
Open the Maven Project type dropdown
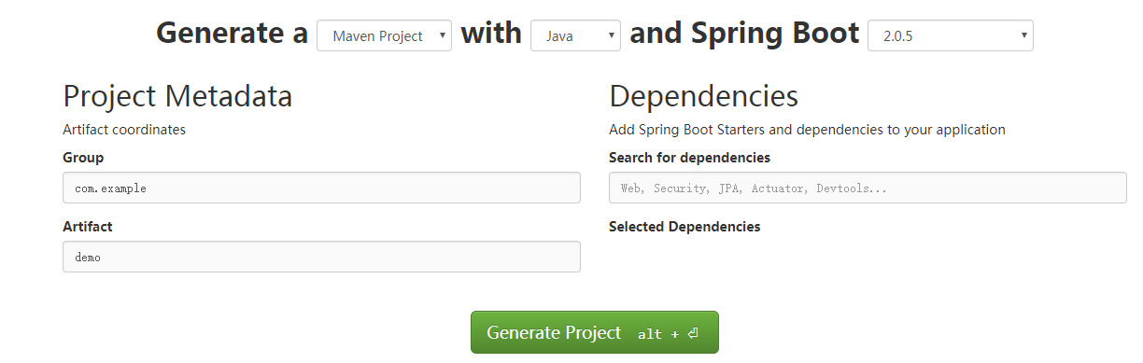[384, 35]
